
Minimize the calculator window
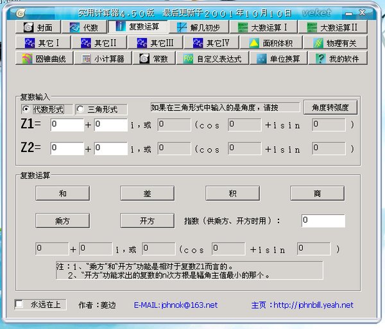[x=348, y=13]
